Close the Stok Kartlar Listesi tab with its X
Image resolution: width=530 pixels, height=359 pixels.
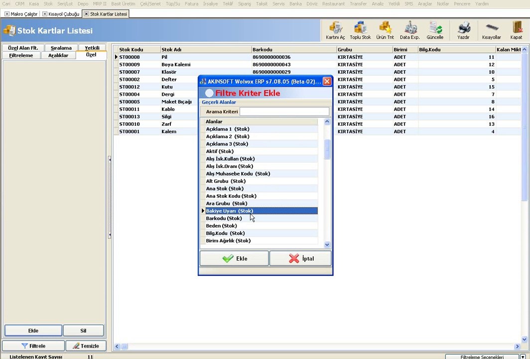pos(86,14)
